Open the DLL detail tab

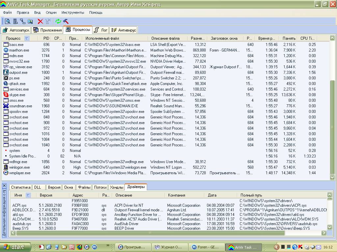[x=39, y=187]
